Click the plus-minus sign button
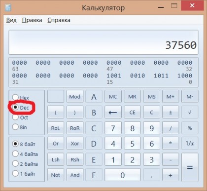 coord(171,112)
